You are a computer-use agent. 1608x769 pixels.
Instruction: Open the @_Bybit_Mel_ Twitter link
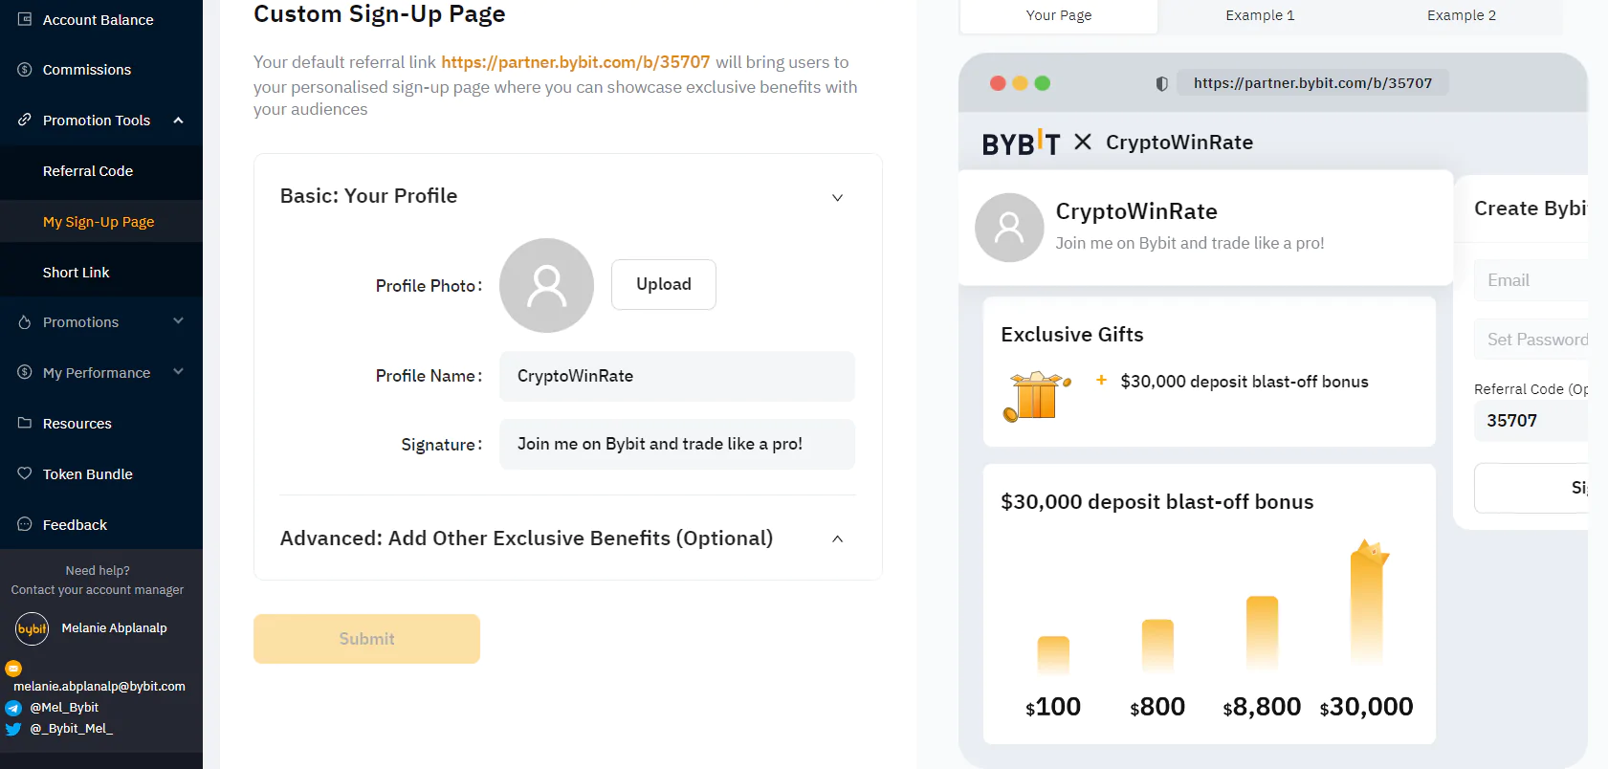72,729
